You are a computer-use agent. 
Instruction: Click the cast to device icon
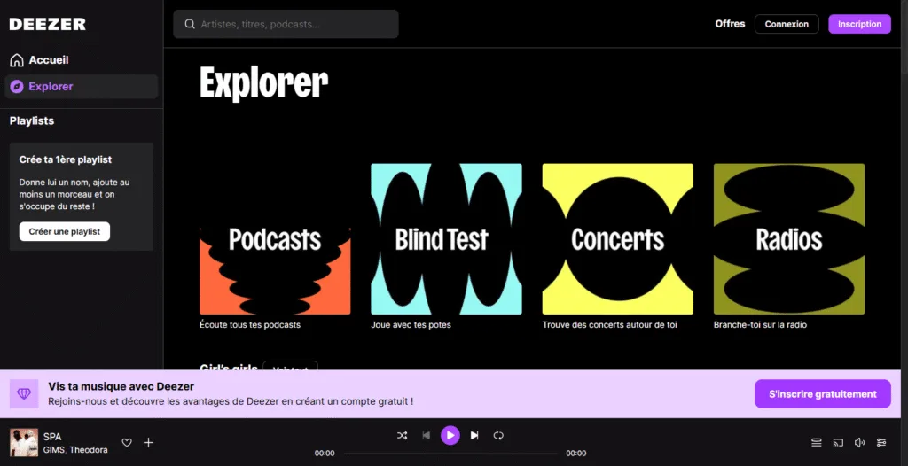point(838,443)
